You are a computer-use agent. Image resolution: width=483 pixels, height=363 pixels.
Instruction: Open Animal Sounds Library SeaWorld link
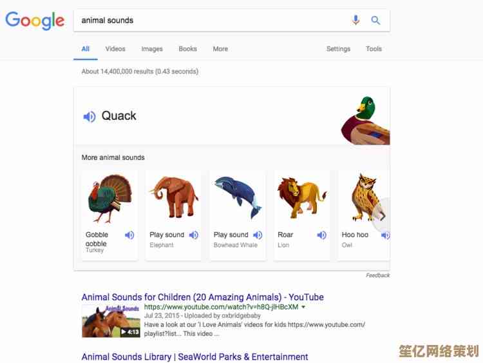point(194,357)
